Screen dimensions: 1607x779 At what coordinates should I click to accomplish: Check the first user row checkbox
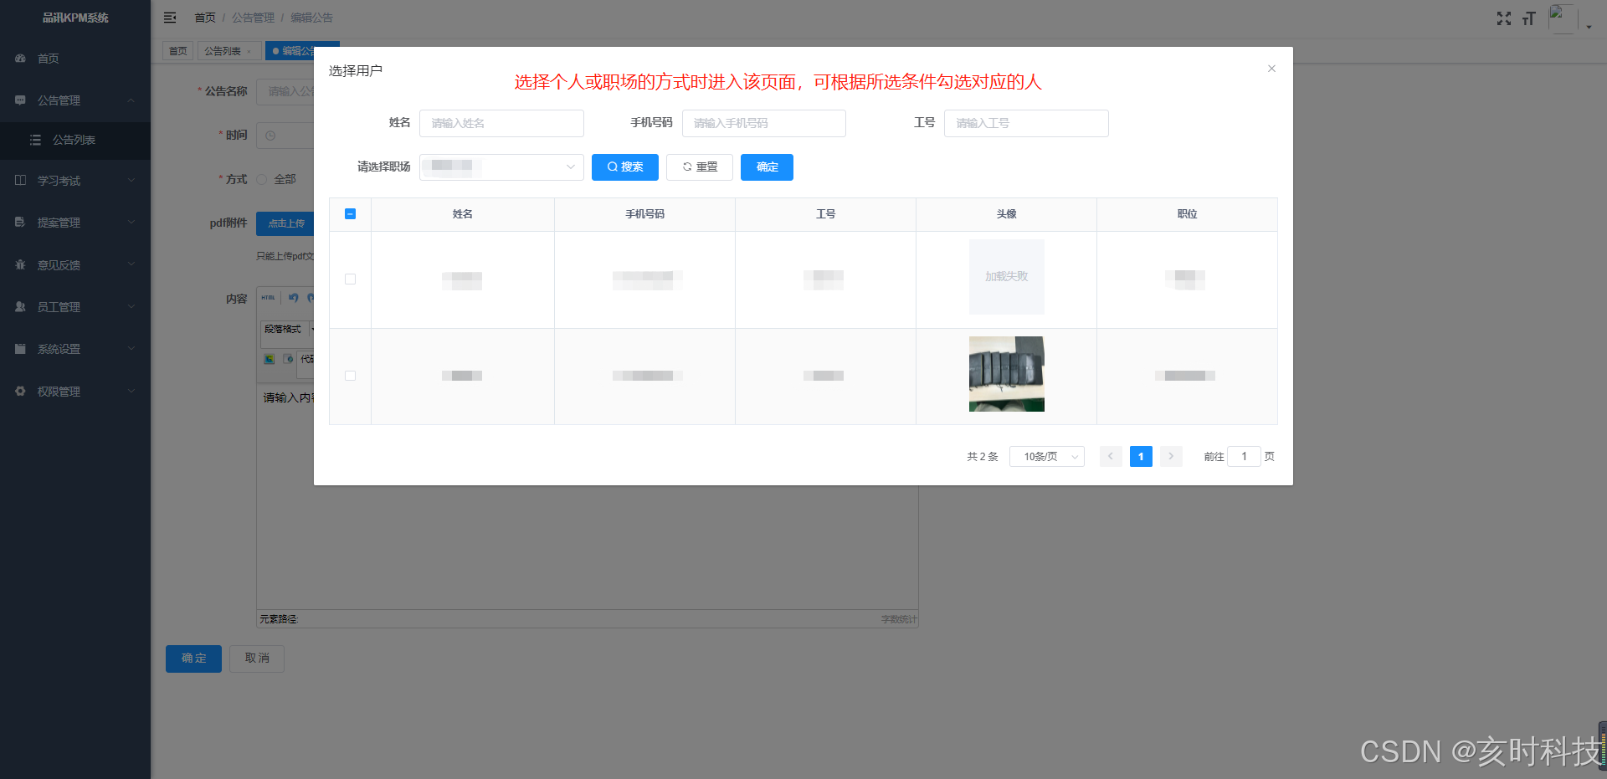click(350, 279)
